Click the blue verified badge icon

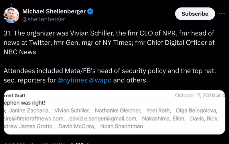pyautogui.click(x=90, y=11)
